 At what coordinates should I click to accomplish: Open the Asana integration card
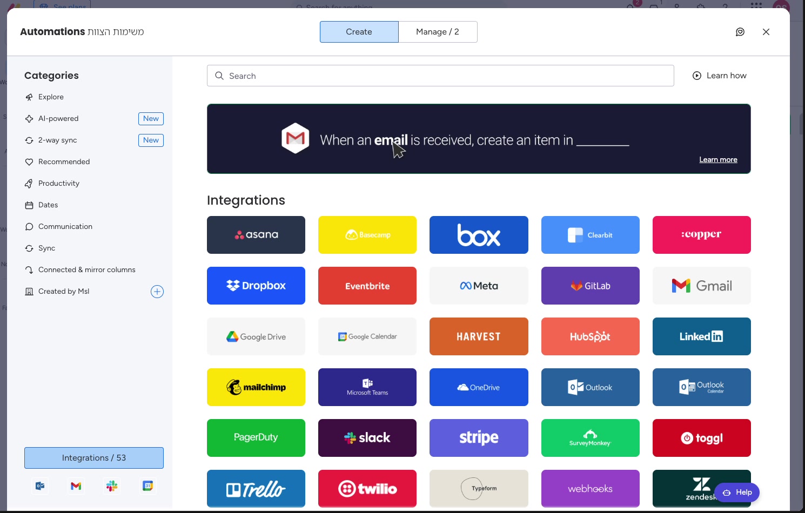(256, 235)
